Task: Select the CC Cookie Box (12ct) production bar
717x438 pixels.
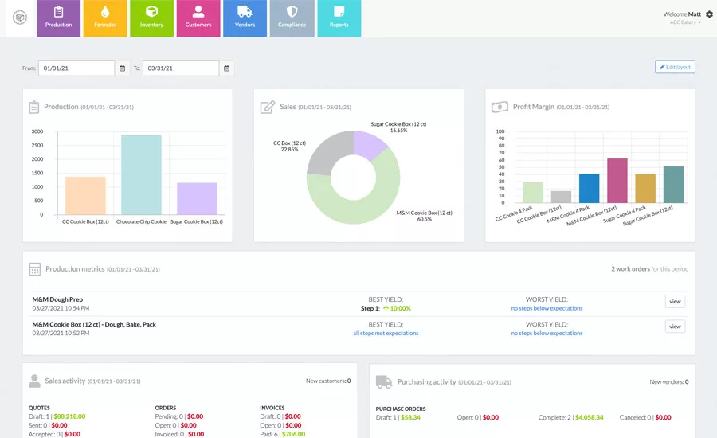Action: (85, 195)
